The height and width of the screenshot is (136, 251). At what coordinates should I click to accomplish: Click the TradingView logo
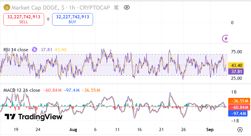pyautogui.click(x=34, y=117)
